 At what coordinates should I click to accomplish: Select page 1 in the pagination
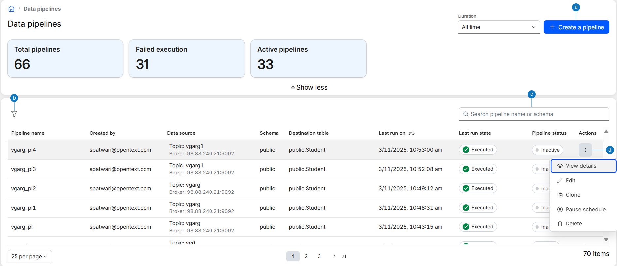[293, 256]
